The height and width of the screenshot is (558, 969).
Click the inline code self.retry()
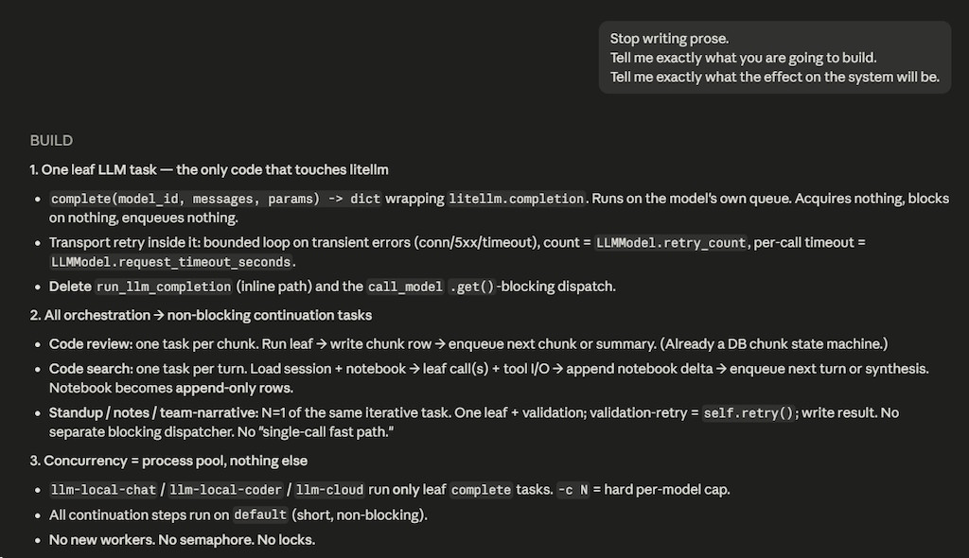click(749, 412)
